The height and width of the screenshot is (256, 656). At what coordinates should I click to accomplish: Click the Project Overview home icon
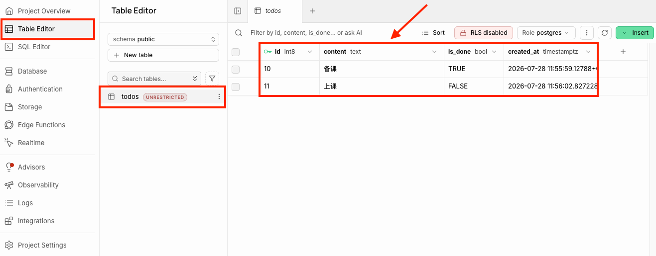[9, 11]
